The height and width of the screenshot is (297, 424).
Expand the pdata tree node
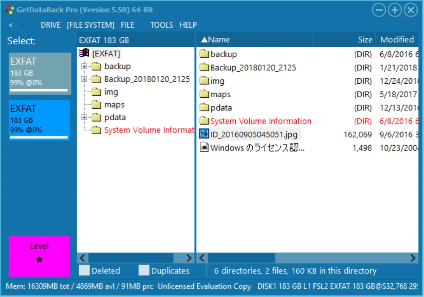[x=84, y=117]
